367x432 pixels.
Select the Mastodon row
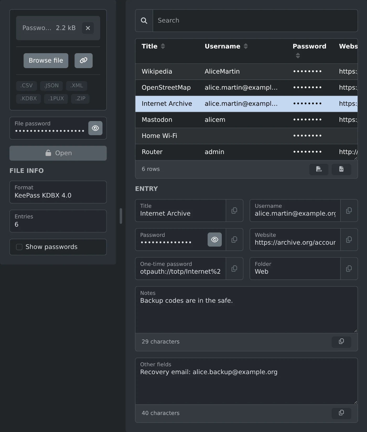[246, 120]
